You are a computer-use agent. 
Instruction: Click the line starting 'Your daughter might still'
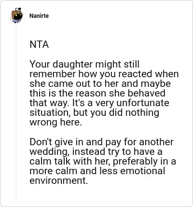click(84, 64)
